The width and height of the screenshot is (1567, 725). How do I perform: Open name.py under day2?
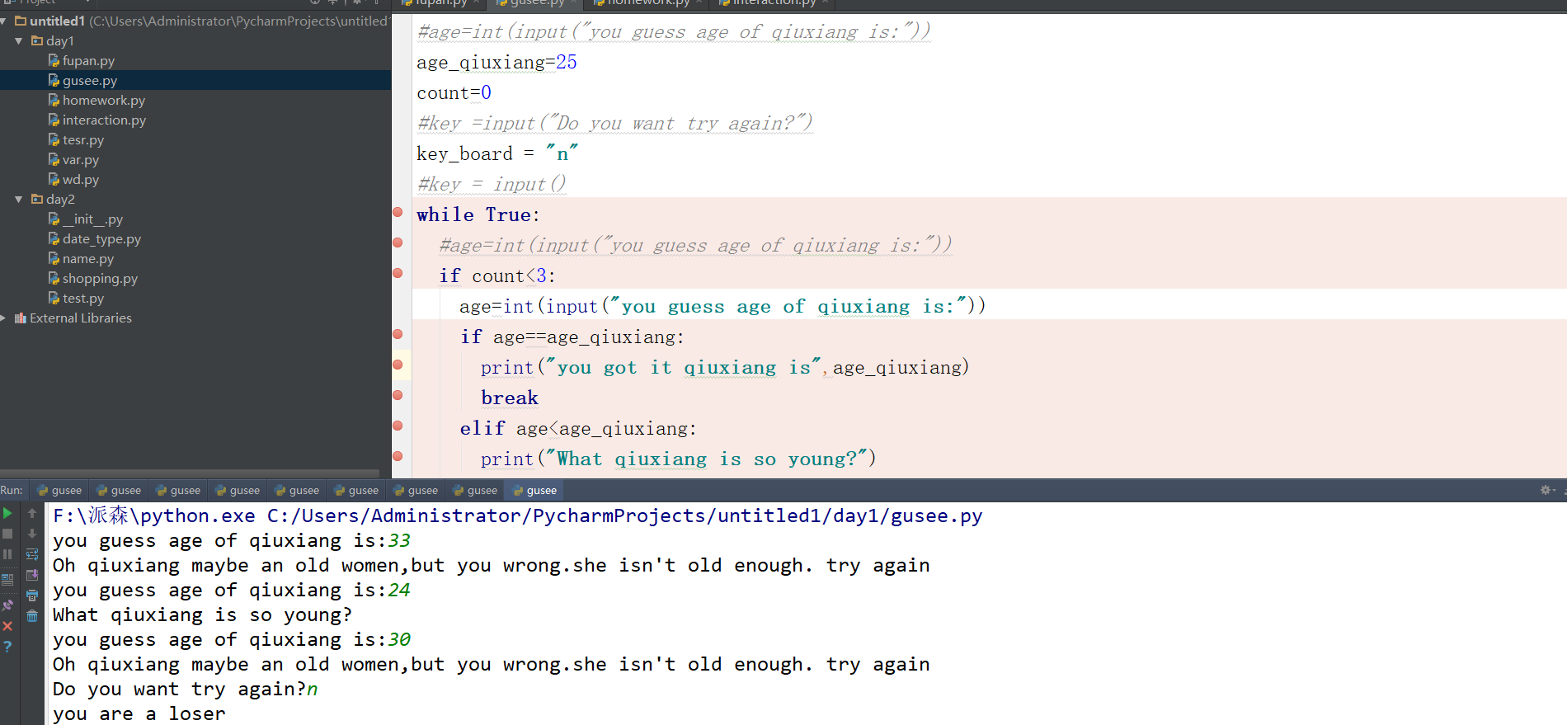pyautogui.click(x=88, y=258)
